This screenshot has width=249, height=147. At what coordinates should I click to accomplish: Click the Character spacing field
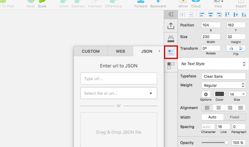coord(208,126)
